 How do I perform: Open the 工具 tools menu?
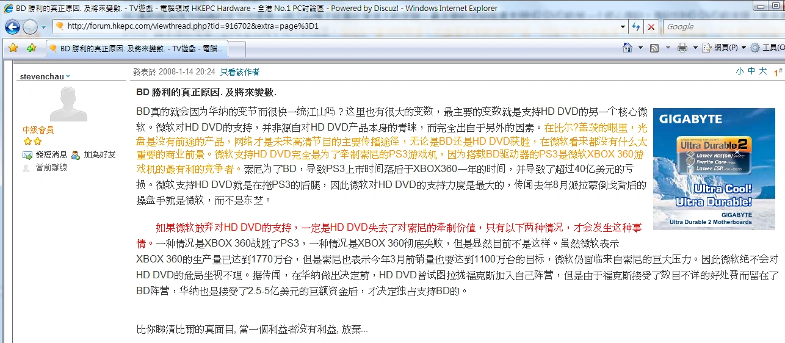coord(767,48)
